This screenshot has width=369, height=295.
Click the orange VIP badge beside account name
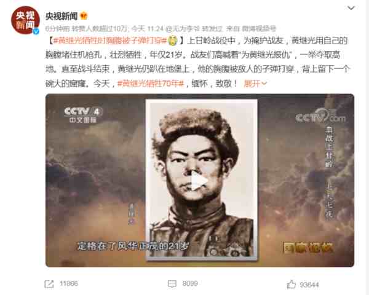(84, 16)
